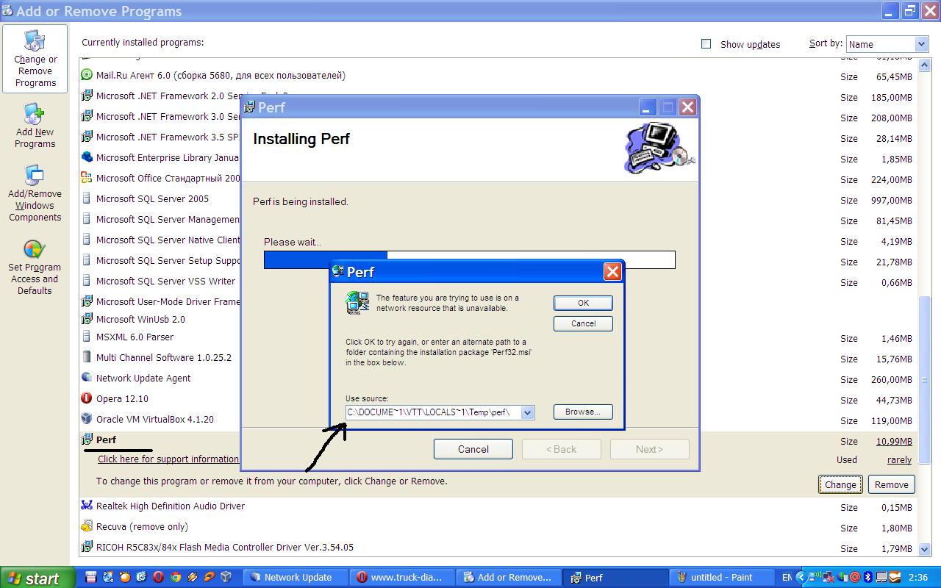The height and width of the screenshot is (588, 941).
Task: Click the first quick launch icon beside Start
Action: (x=90, y=577)
